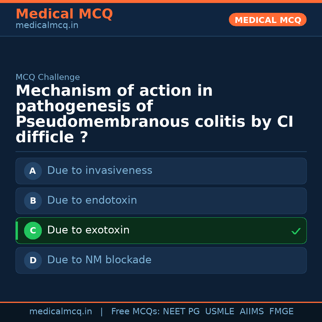Click the letter A circle badge
Screen dimensions: 322x322
(33, 171)
